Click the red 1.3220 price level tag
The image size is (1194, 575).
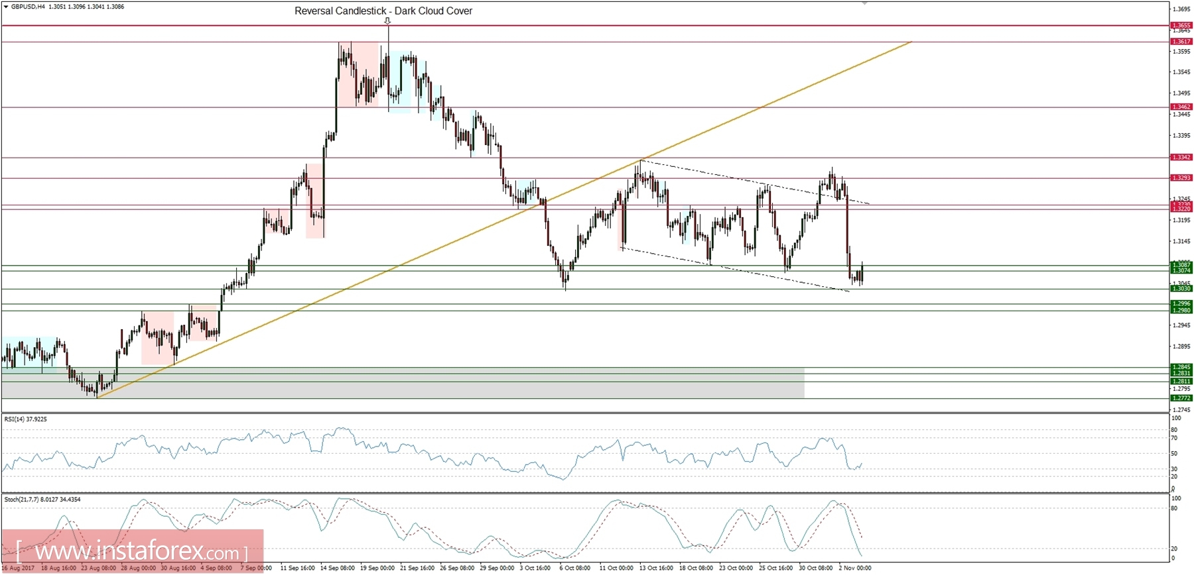pos(1181,209)
